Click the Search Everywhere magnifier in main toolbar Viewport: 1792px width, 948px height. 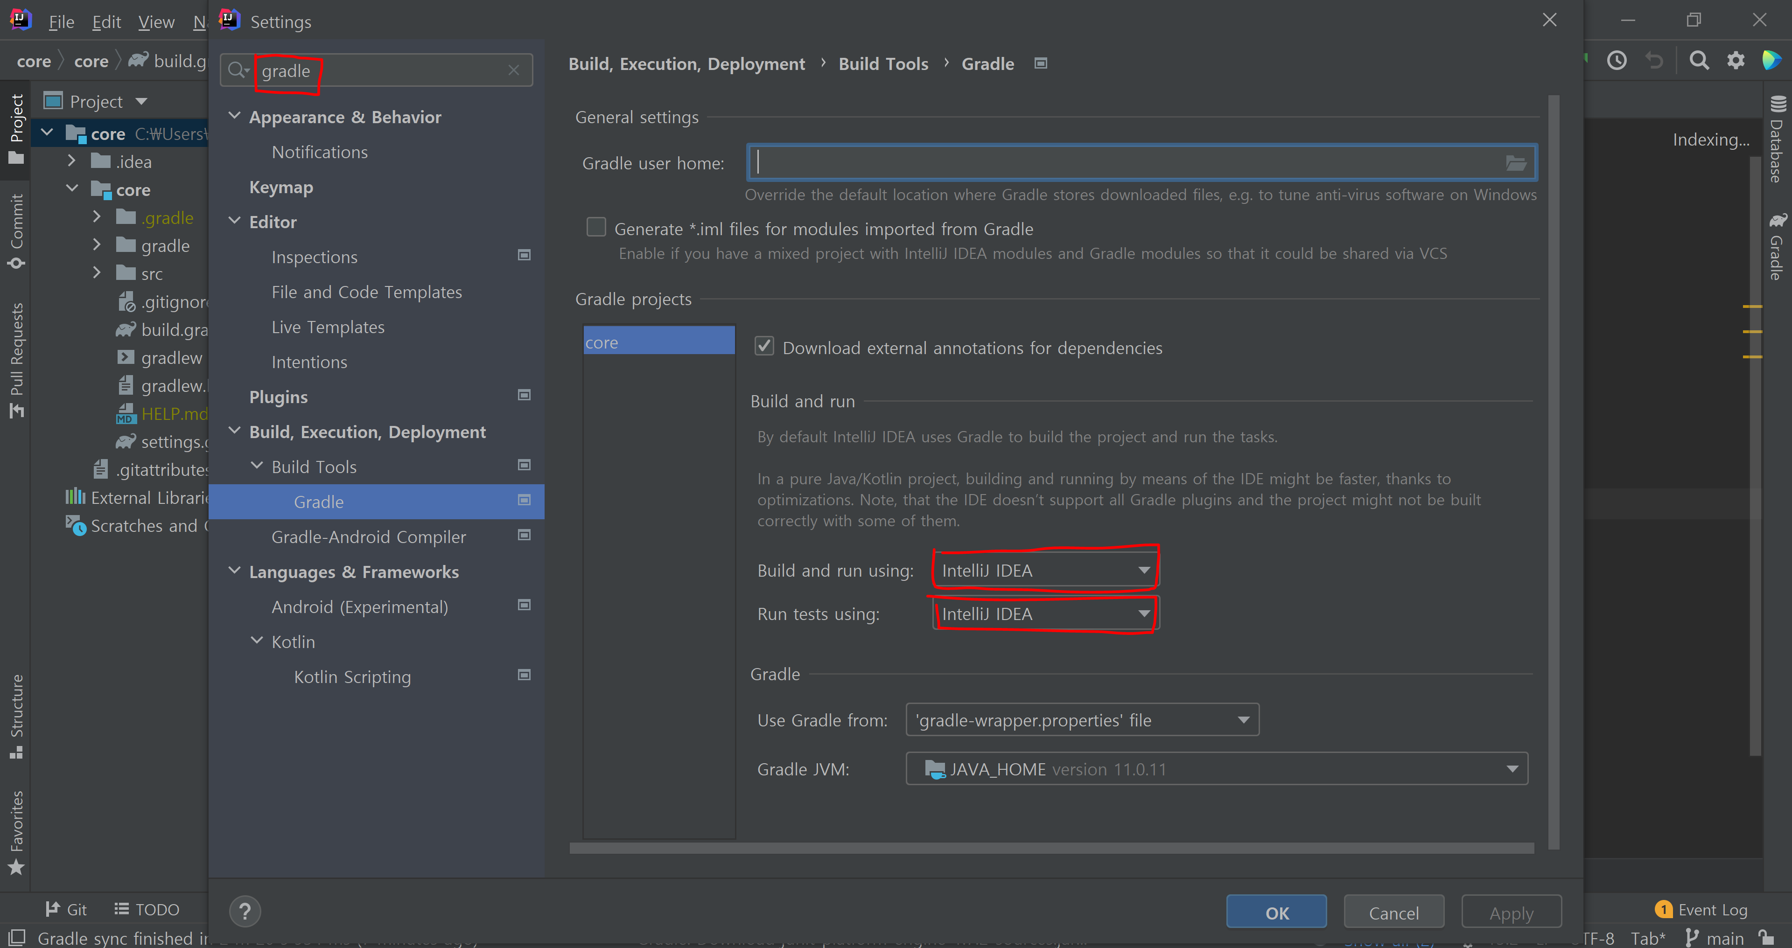1699,61
